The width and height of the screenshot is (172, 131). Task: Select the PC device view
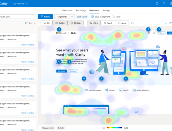[47, 23]
